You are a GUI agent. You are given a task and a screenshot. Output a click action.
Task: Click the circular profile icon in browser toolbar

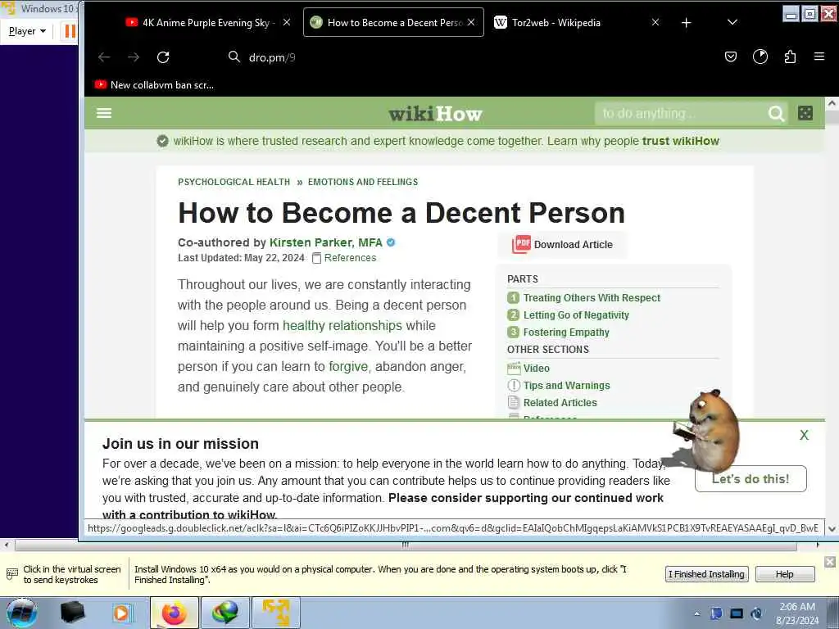pos(760,57)
